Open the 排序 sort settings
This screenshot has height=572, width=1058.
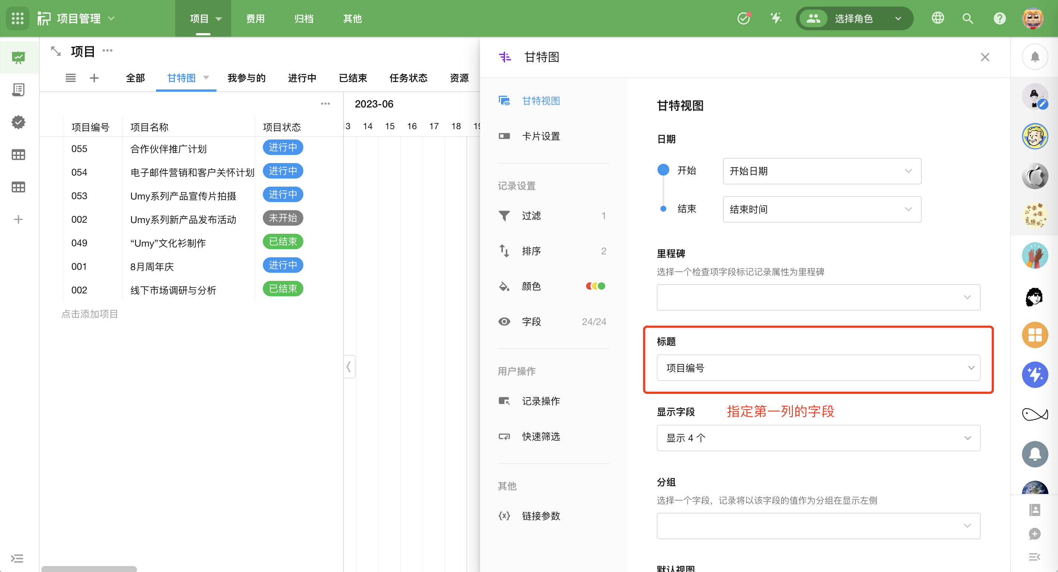point(553,251)
